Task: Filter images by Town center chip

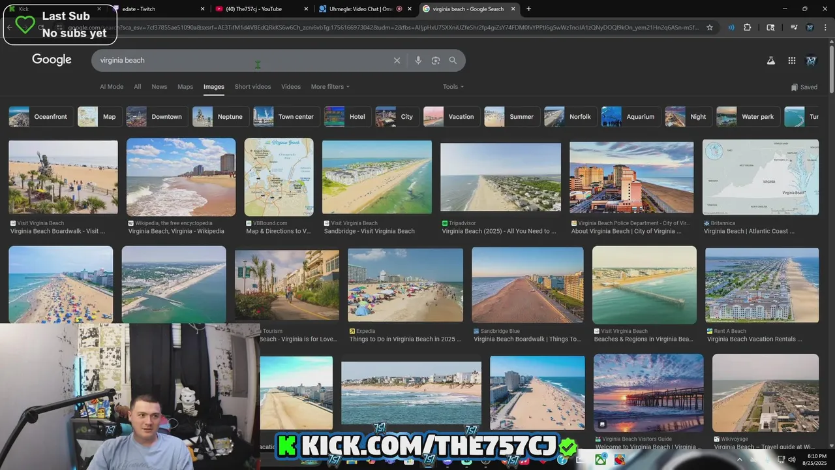Action: pyautogui.click(x=286, y=117)
